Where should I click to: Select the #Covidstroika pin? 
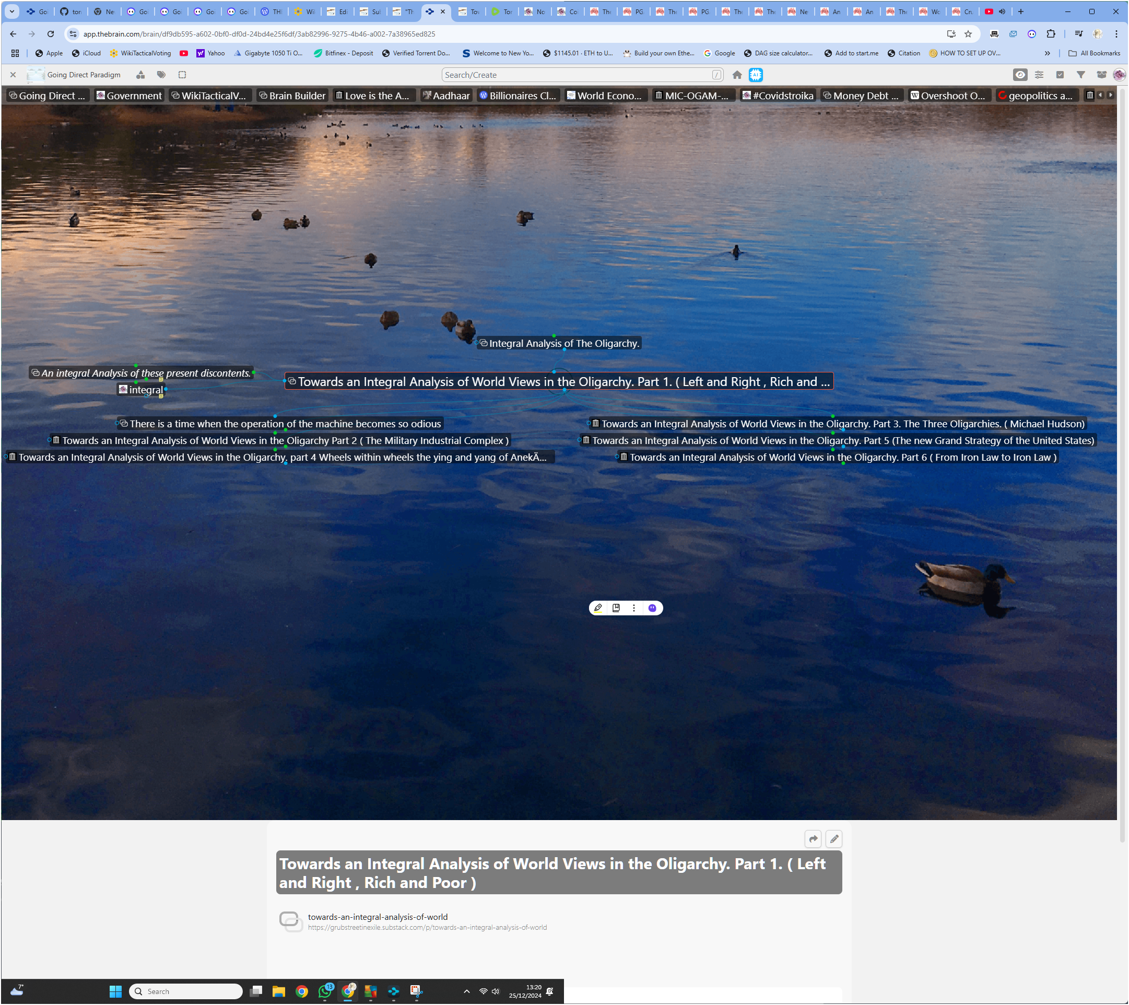coord(778,96)
